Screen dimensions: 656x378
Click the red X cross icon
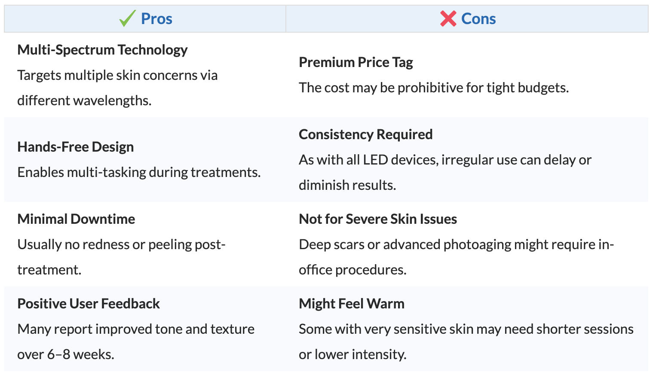(448, 18)
